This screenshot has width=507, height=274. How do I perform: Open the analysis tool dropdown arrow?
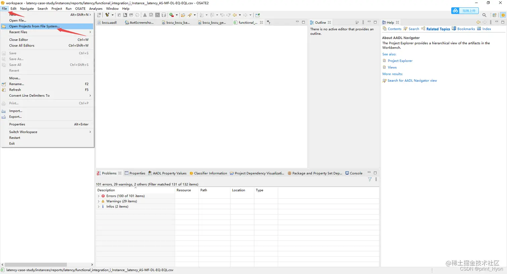112,15
